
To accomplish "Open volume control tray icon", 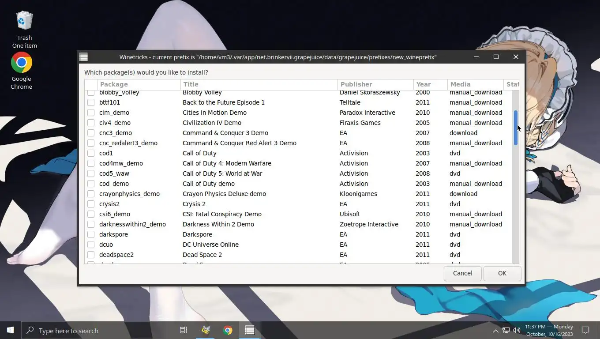I will point(517,331).
